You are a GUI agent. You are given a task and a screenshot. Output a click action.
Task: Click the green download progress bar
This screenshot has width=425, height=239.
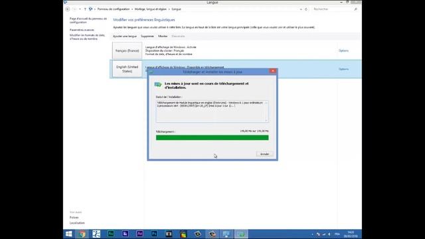pyautogui.click(x=212, y=137)
